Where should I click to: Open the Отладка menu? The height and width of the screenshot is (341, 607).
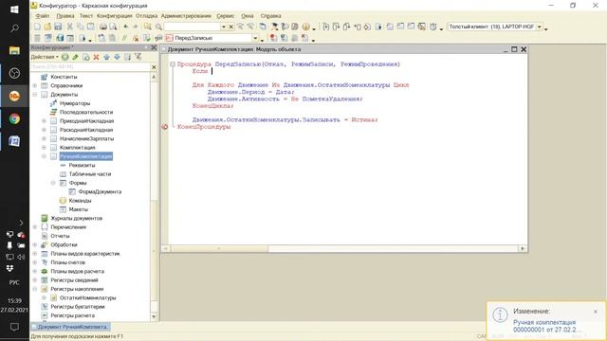(146, 16)
